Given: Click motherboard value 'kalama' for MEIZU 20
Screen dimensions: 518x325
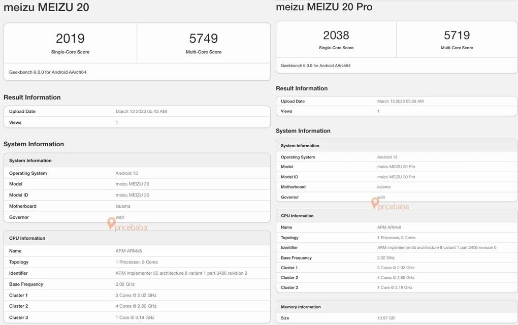Looking at the screenshot, I should click(x=123, y=206).
